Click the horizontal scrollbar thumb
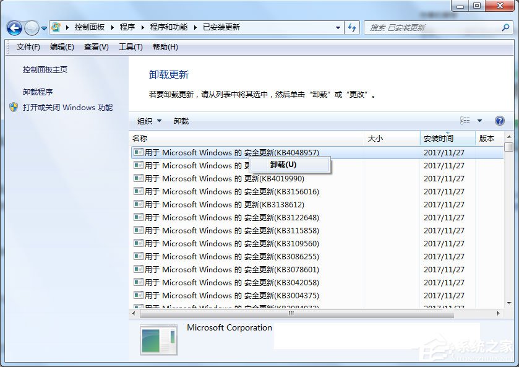Image resolution: width=519 pixels, height=367 pixels. (291, 314)
